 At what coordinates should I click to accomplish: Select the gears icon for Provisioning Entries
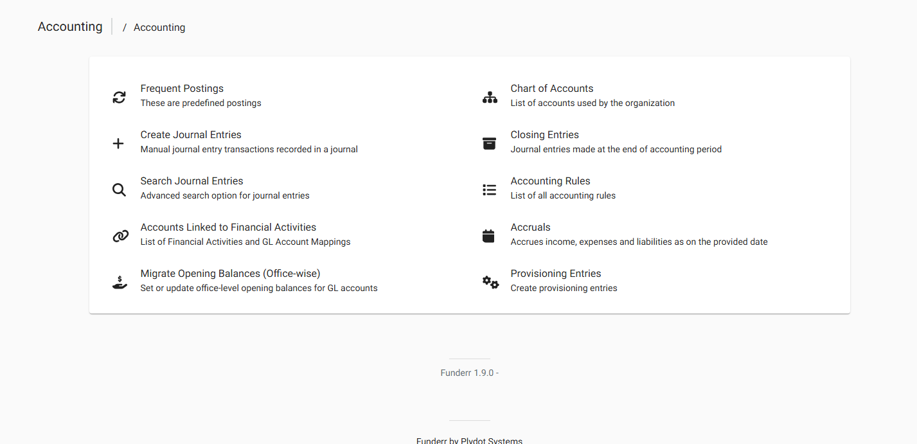tap(490, 281)
